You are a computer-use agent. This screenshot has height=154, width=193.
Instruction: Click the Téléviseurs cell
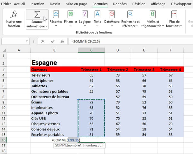54,75
